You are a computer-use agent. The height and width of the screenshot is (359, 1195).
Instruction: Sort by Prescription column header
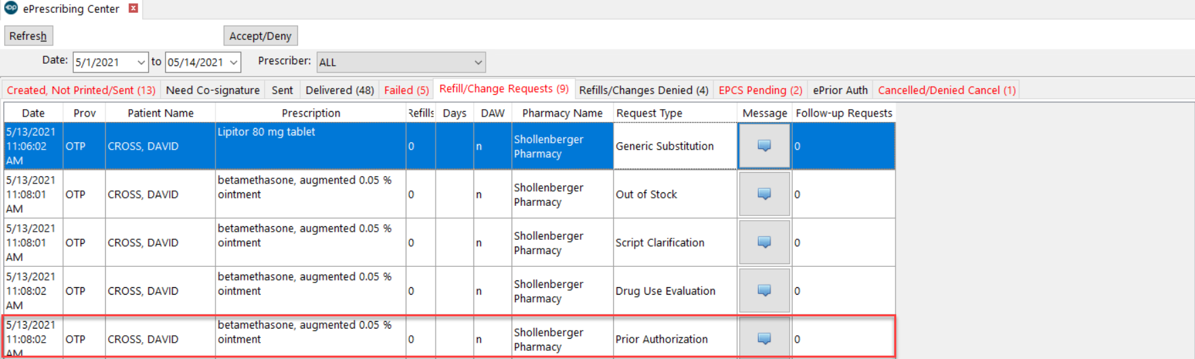pyautogui.click(x=311, y=113)
